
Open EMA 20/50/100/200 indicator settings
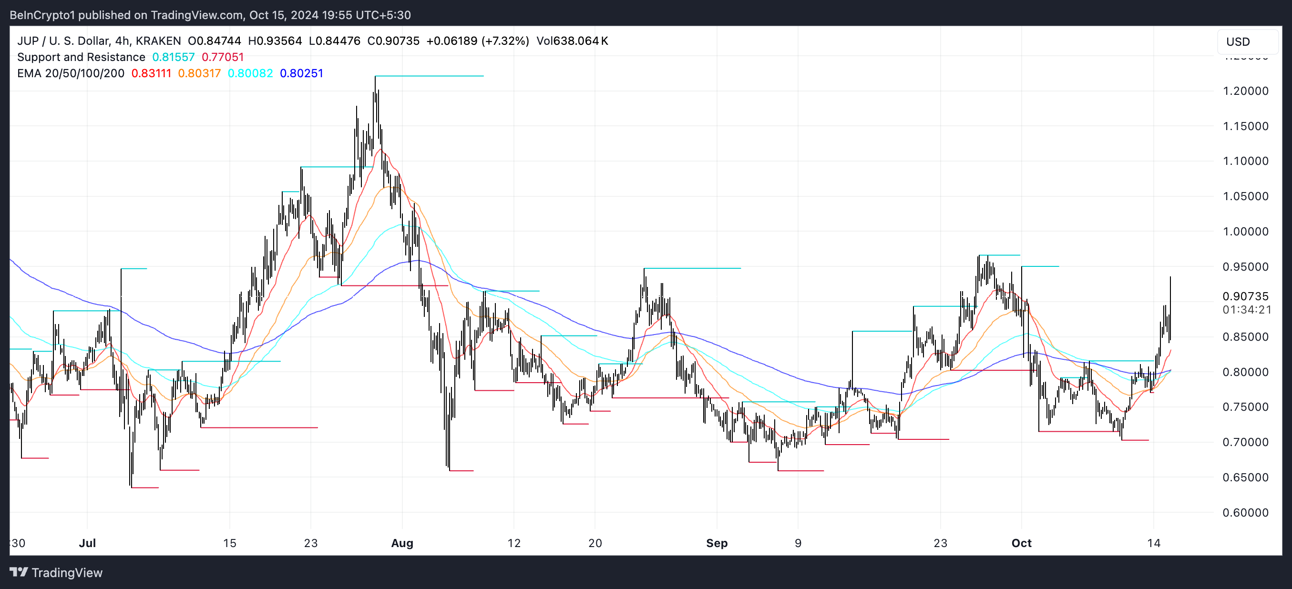click(70, 73)
